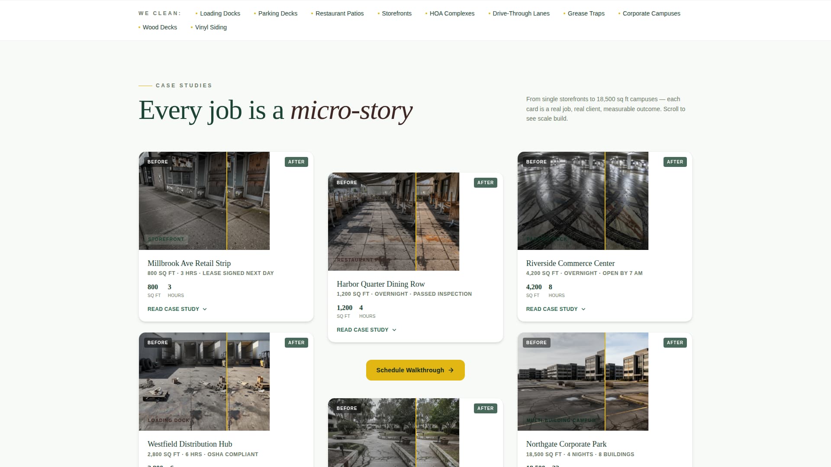Click the Harbor Quarter before/after slider divider
The width and height of the screenshot is (831, 467).
[416, 221]
